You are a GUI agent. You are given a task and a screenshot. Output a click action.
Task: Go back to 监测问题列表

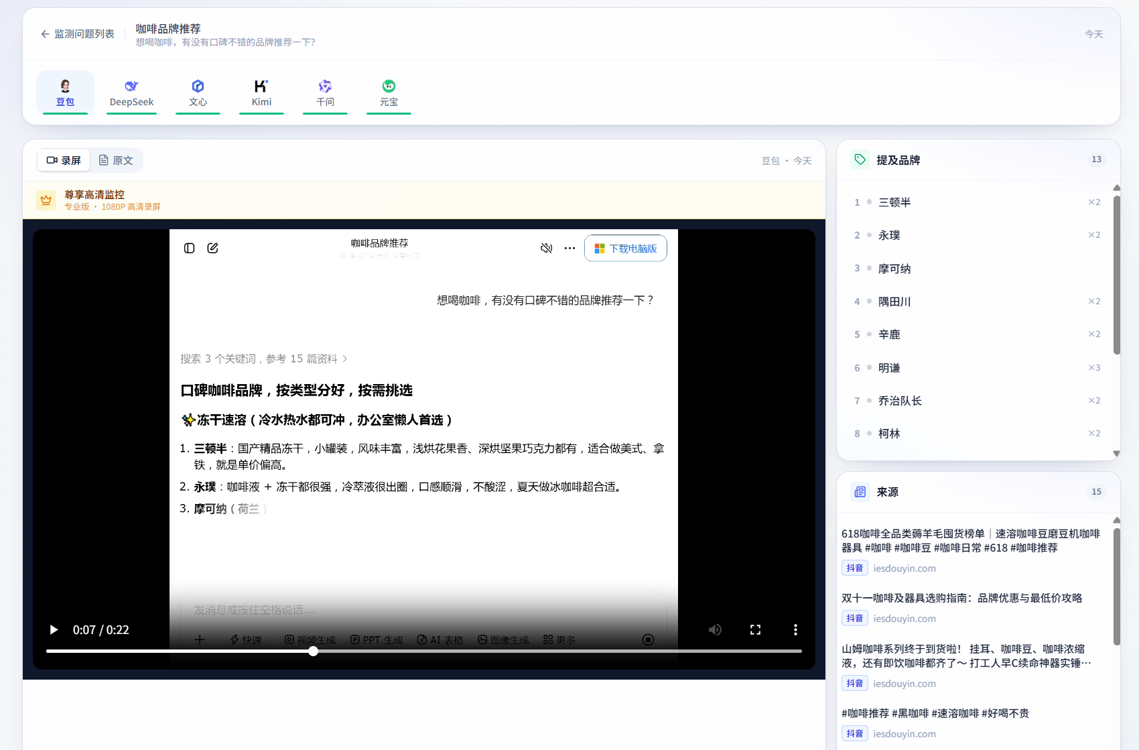(77, 34)
